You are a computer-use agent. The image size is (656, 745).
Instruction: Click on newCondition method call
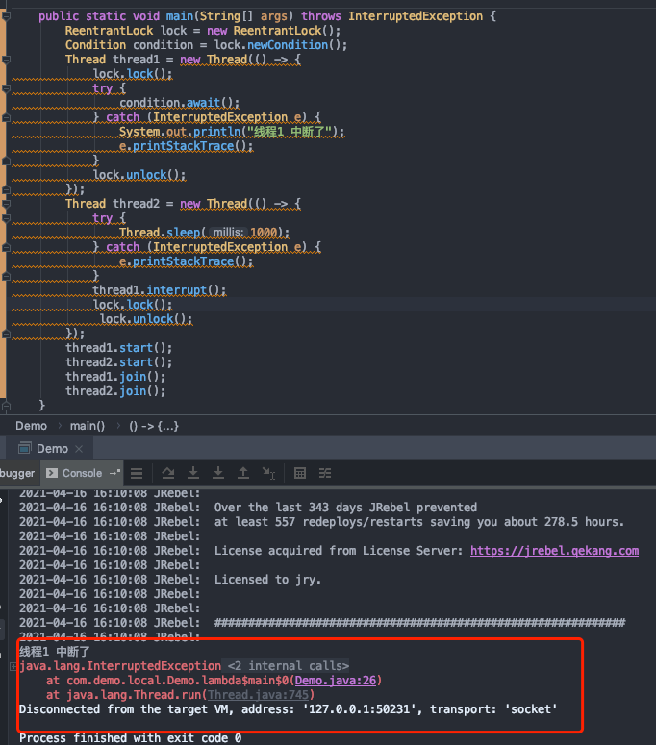pos(287,45)
